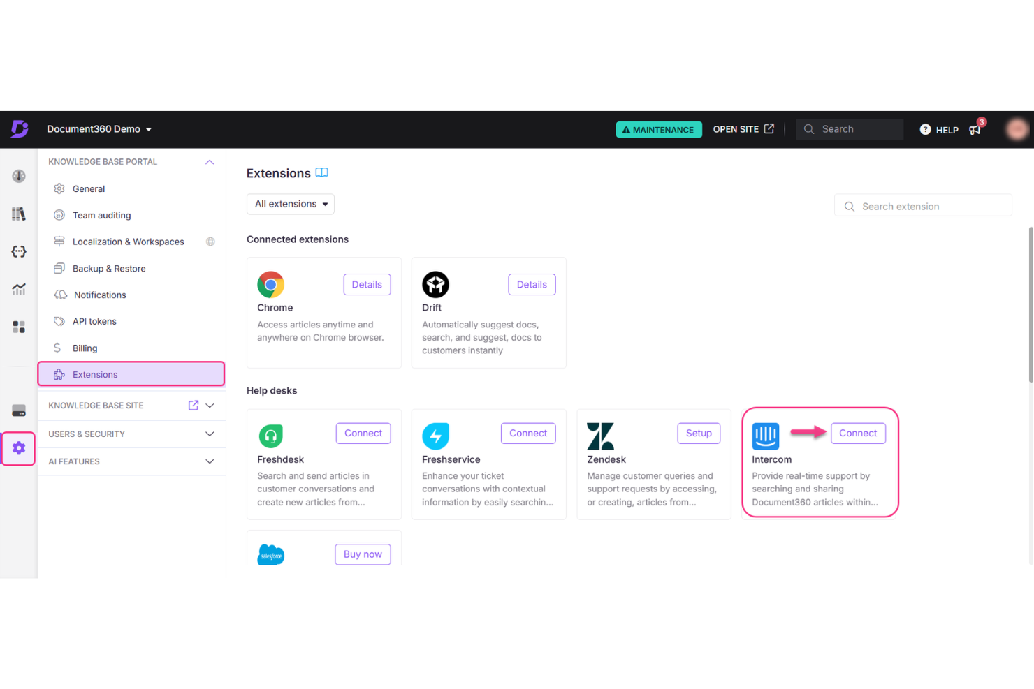The height and width of the screenshot is (689, 1034).
Task: Select the Settings gear icon in the sidebar
Action: pos(19,448)
